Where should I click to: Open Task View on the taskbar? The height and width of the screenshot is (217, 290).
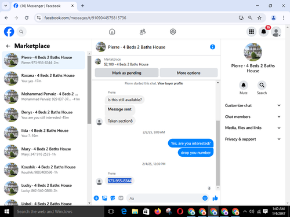111,211
